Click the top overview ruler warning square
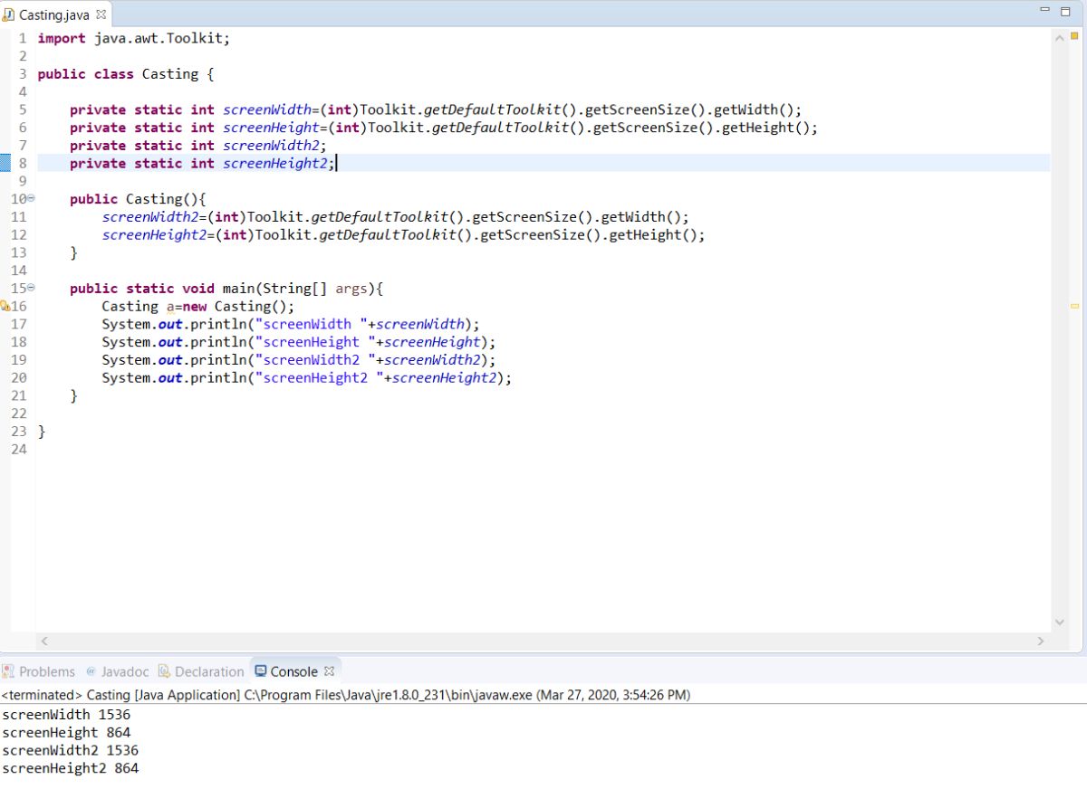This screenshot has height=789, width=1087. pos(1074,37)
